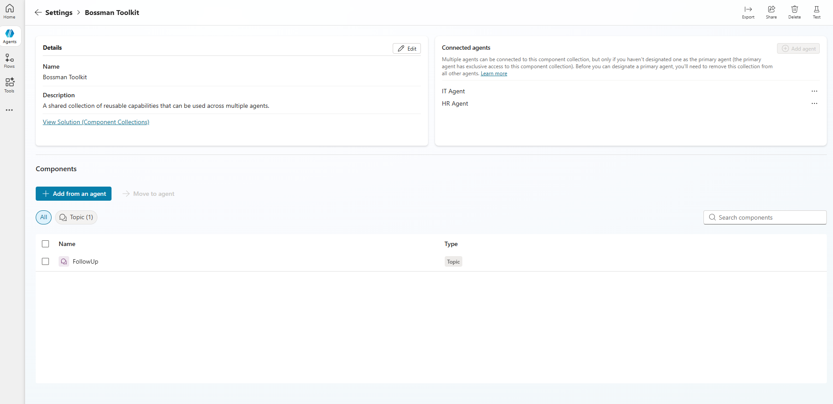This screenshot has height=404, width=833.
Task: Click the name value Bossman Toolkit in Details
Action: point(65,77)
